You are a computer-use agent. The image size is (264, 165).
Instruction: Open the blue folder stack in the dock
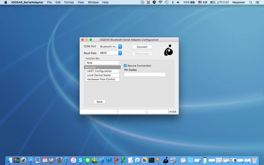click(x=190, y=160)
